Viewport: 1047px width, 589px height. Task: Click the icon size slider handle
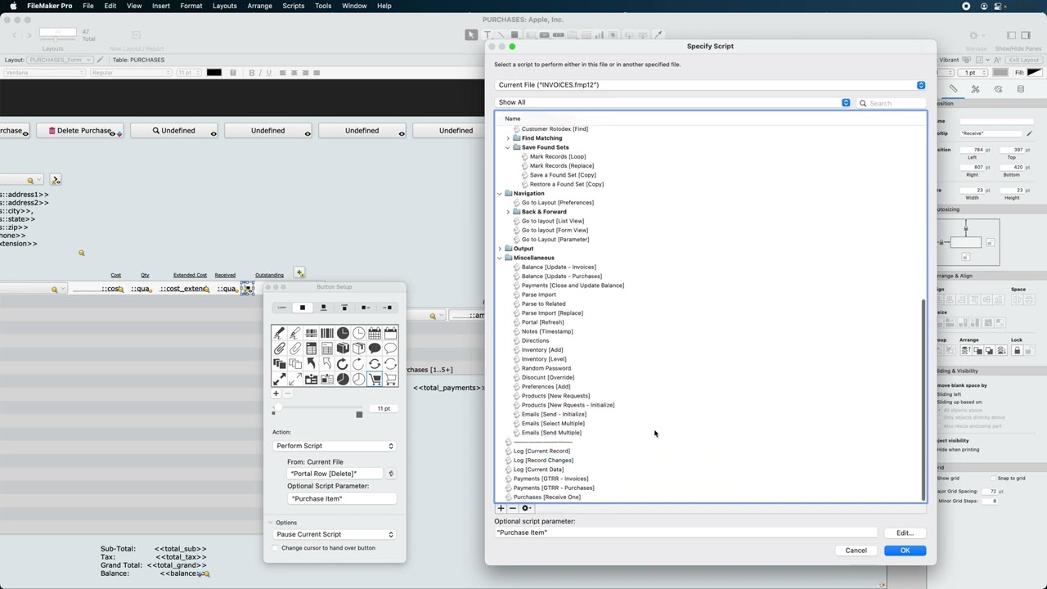click(x=277, y=408)
